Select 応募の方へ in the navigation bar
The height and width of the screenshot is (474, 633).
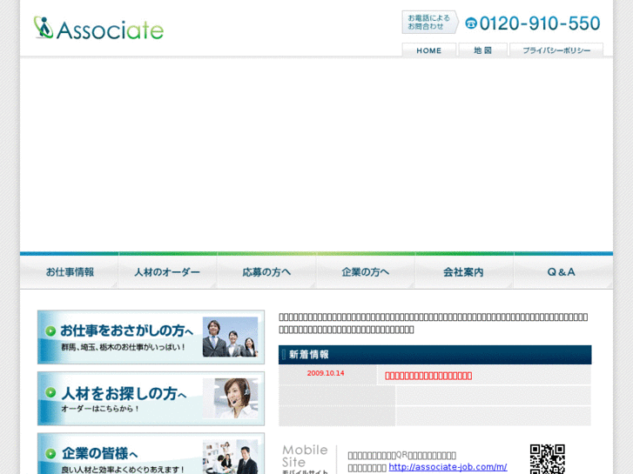pos(266,272)
